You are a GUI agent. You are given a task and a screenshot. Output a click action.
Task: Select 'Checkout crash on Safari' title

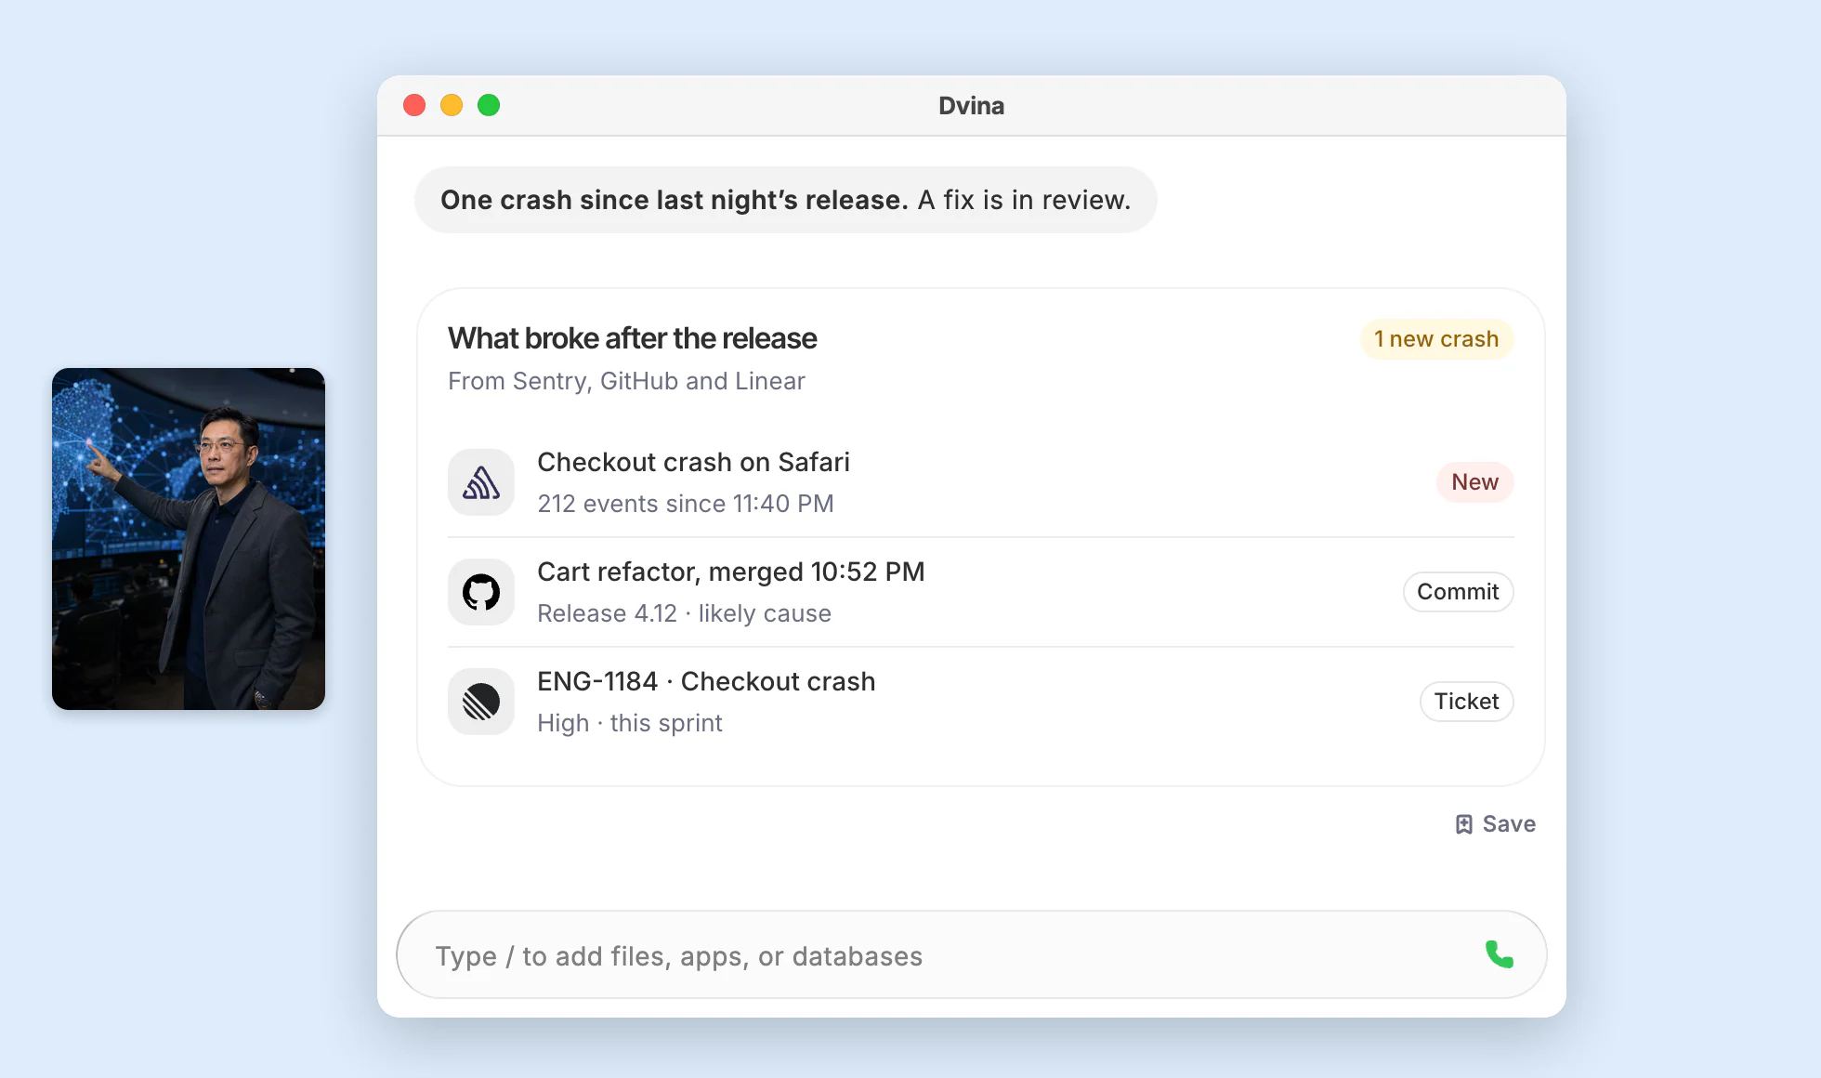point(693,462)
